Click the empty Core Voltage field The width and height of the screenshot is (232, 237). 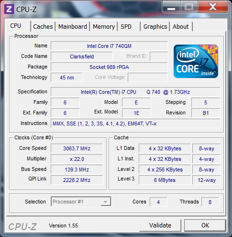pyautogui.click(x=148, y=78)
